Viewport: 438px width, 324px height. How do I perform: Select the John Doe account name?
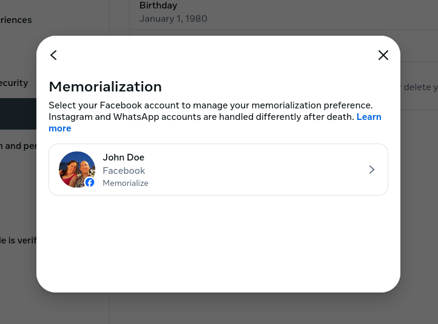point(123,157)
